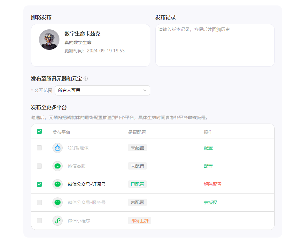Click the 发布平台 column header
Screen dimensions: 303x243
click(x=61, y=132)
